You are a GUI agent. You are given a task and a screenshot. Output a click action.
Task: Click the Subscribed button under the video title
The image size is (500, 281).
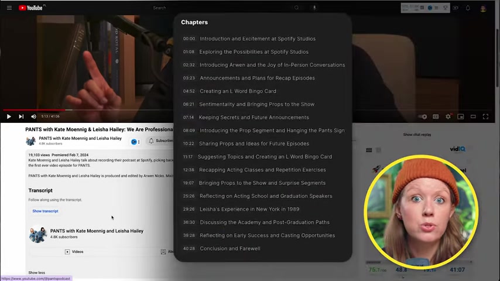[160, 140]
